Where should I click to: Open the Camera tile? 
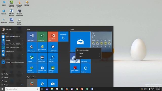(53, 83)
